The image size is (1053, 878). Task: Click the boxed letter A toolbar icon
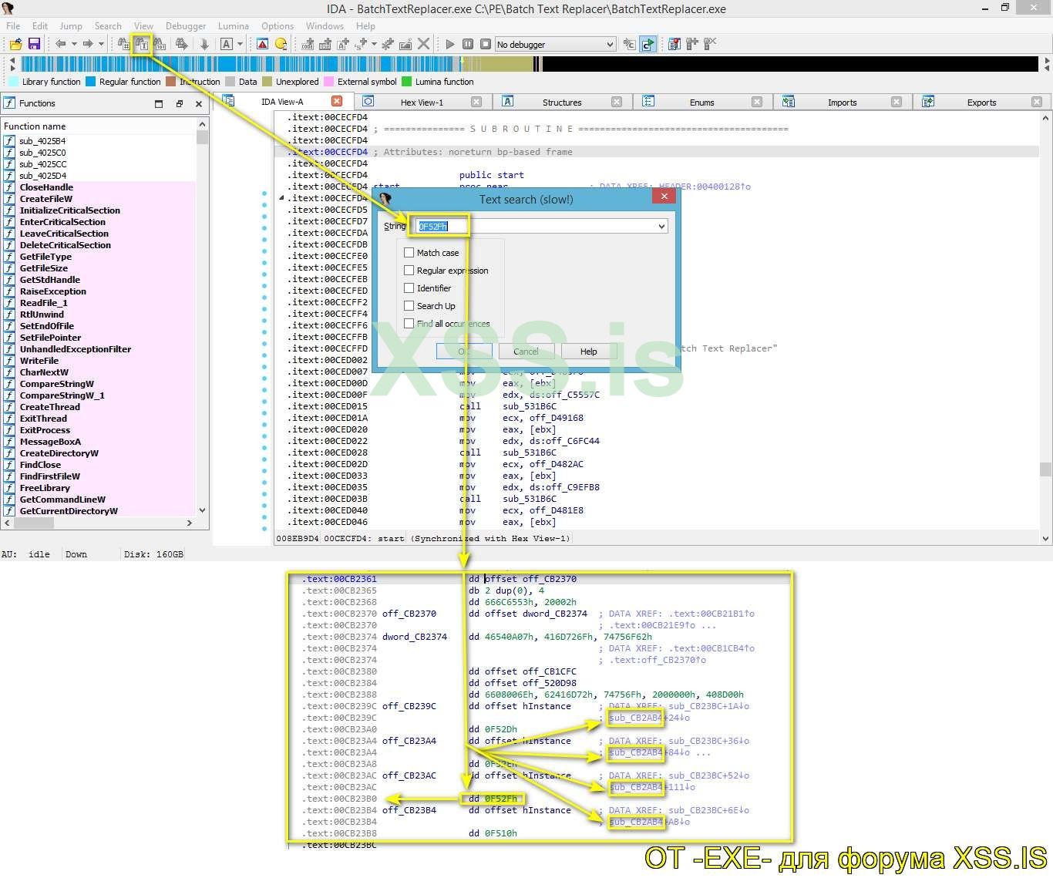click(227, 44)
